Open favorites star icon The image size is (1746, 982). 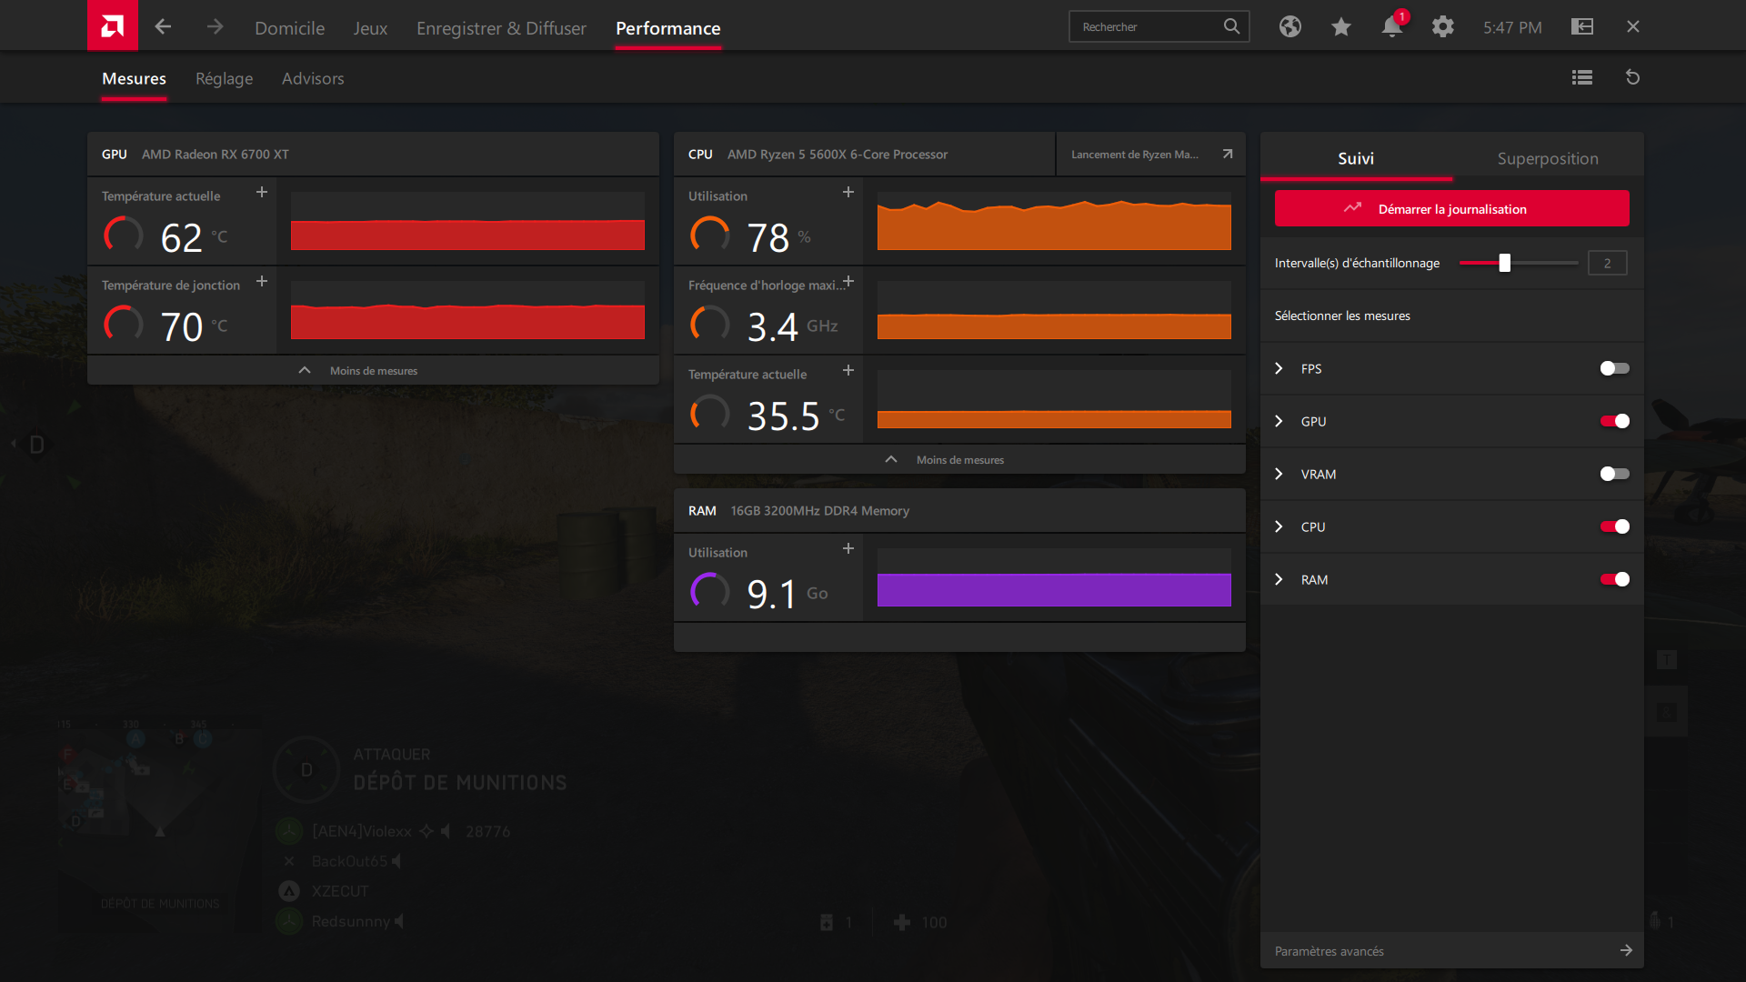tap(1340, 27)
